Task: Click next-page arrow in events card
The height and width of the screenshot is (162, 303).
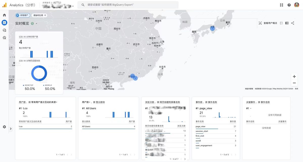Action: coord(235,155)
